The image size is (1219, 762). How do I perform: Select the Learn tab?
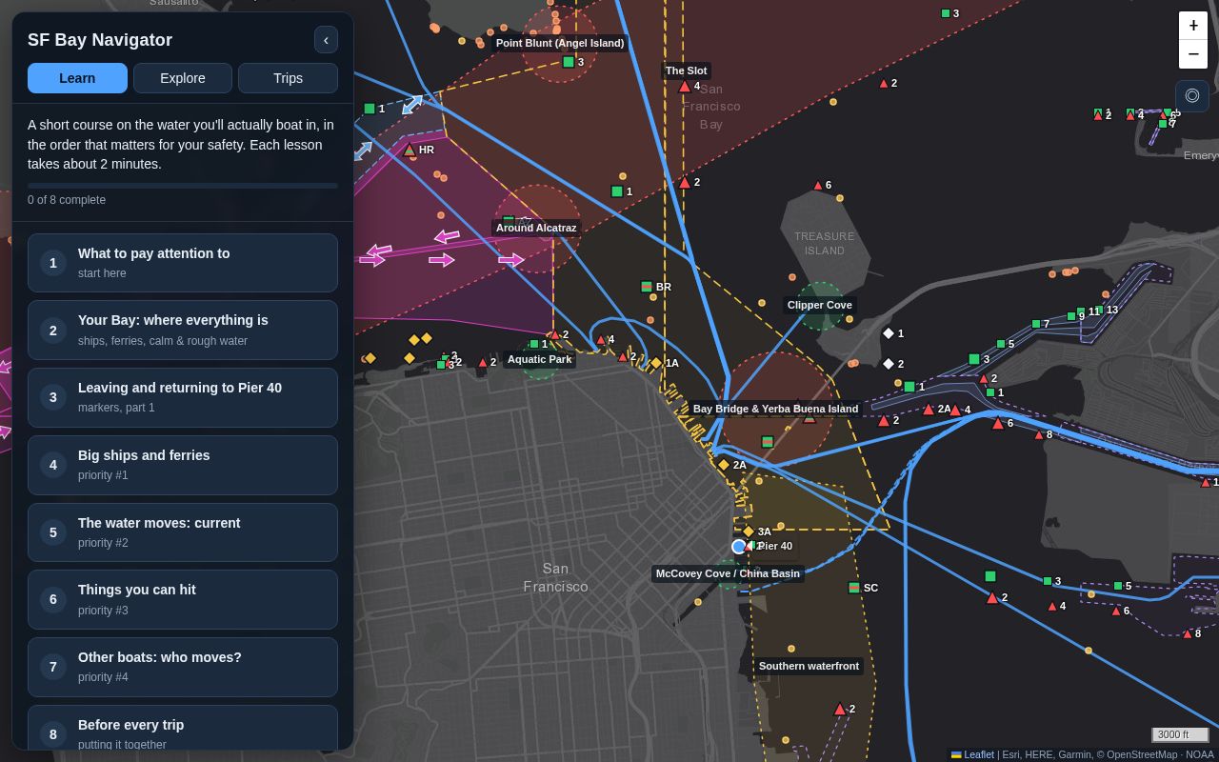[x=77, y=78]
